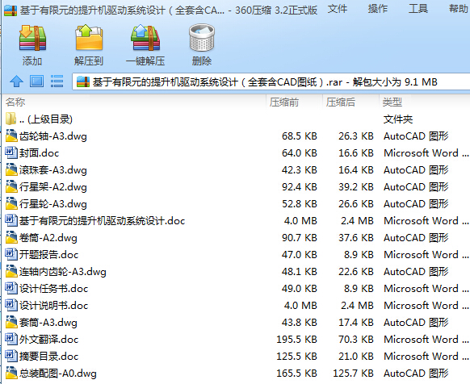Click the Word icon of 开题报告.doc
This screenshot has height=384, width=470.
(11, 254)
